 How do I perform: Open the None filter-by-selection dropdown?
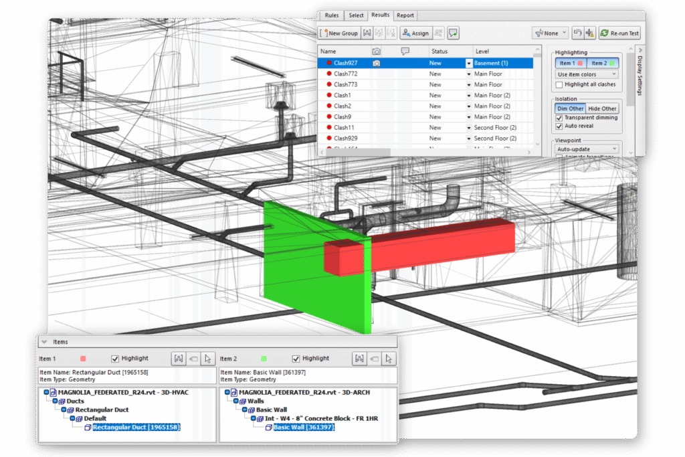[x=551, y=33]
